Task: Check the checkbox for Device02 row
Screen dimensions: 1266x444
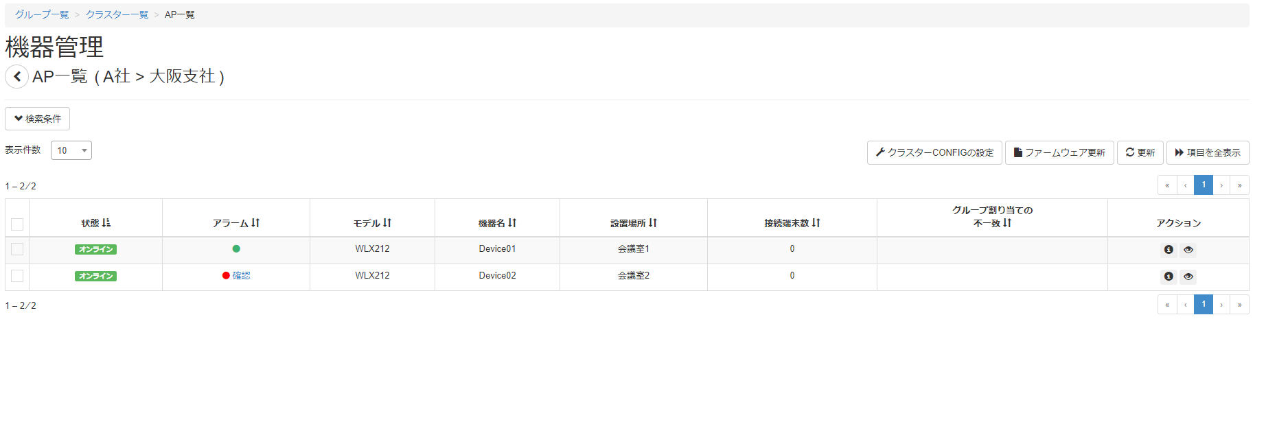Action: [17, 276]
